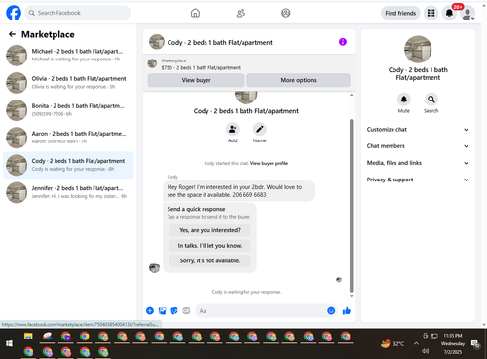Viewport: 487px width, 359px height.
Task: Open Michael's apartment conversation
Action: point(68,56)
